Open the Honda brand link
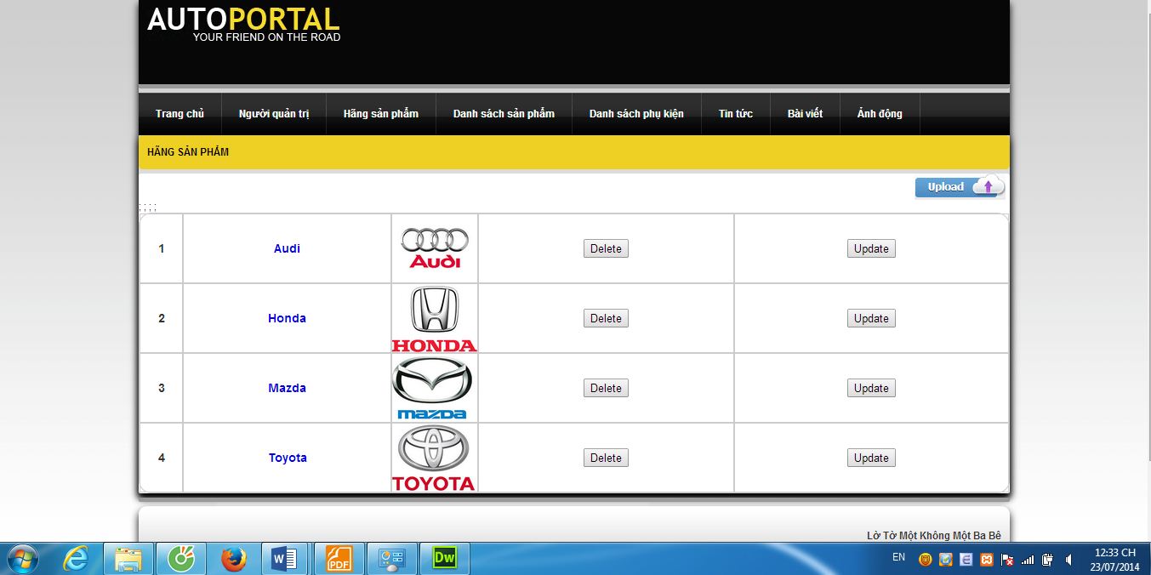Screen dimensions: 1151x575 pyautogui.click(x=287, y=318)
